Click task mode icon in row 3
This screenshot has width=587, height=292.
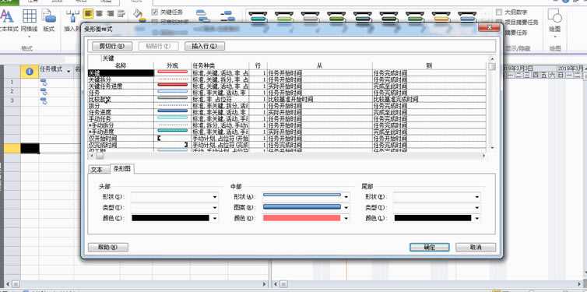[44, 100]
